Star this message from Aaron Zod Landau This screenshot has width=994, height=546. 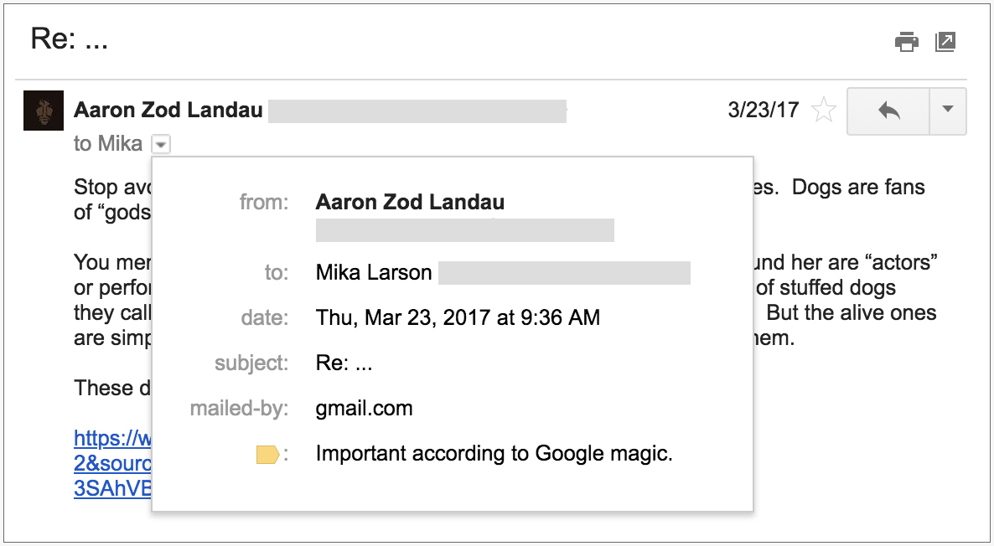pos(824,111)
